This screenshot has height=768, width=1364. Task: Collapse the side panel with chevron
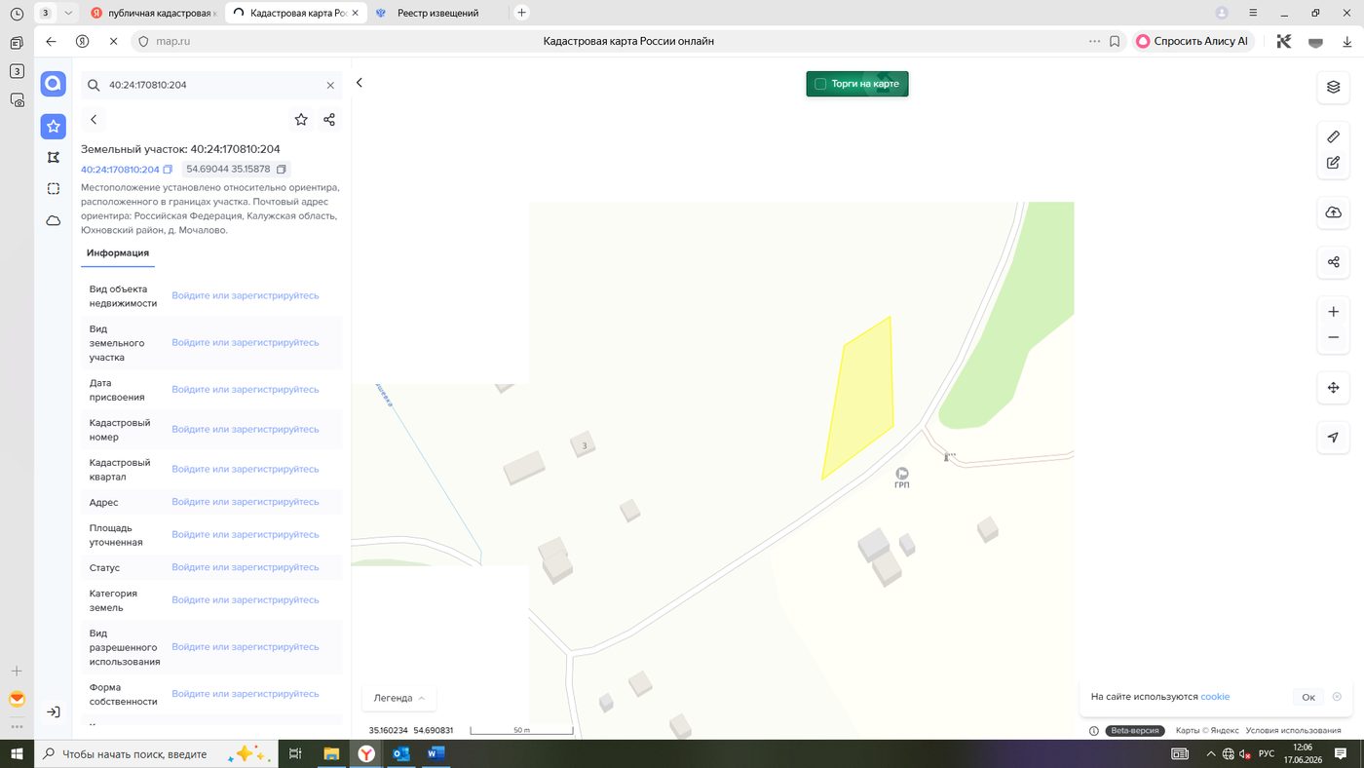360,83
